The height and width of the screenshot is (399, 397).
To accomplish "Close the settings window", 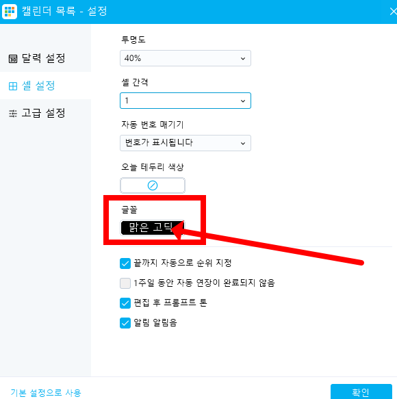I will coord(393,12).
